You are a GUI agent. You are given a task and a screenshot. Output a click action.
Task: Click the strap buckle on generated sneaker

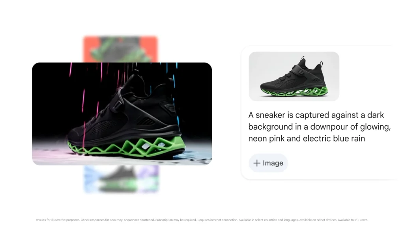tap(119, 104)
